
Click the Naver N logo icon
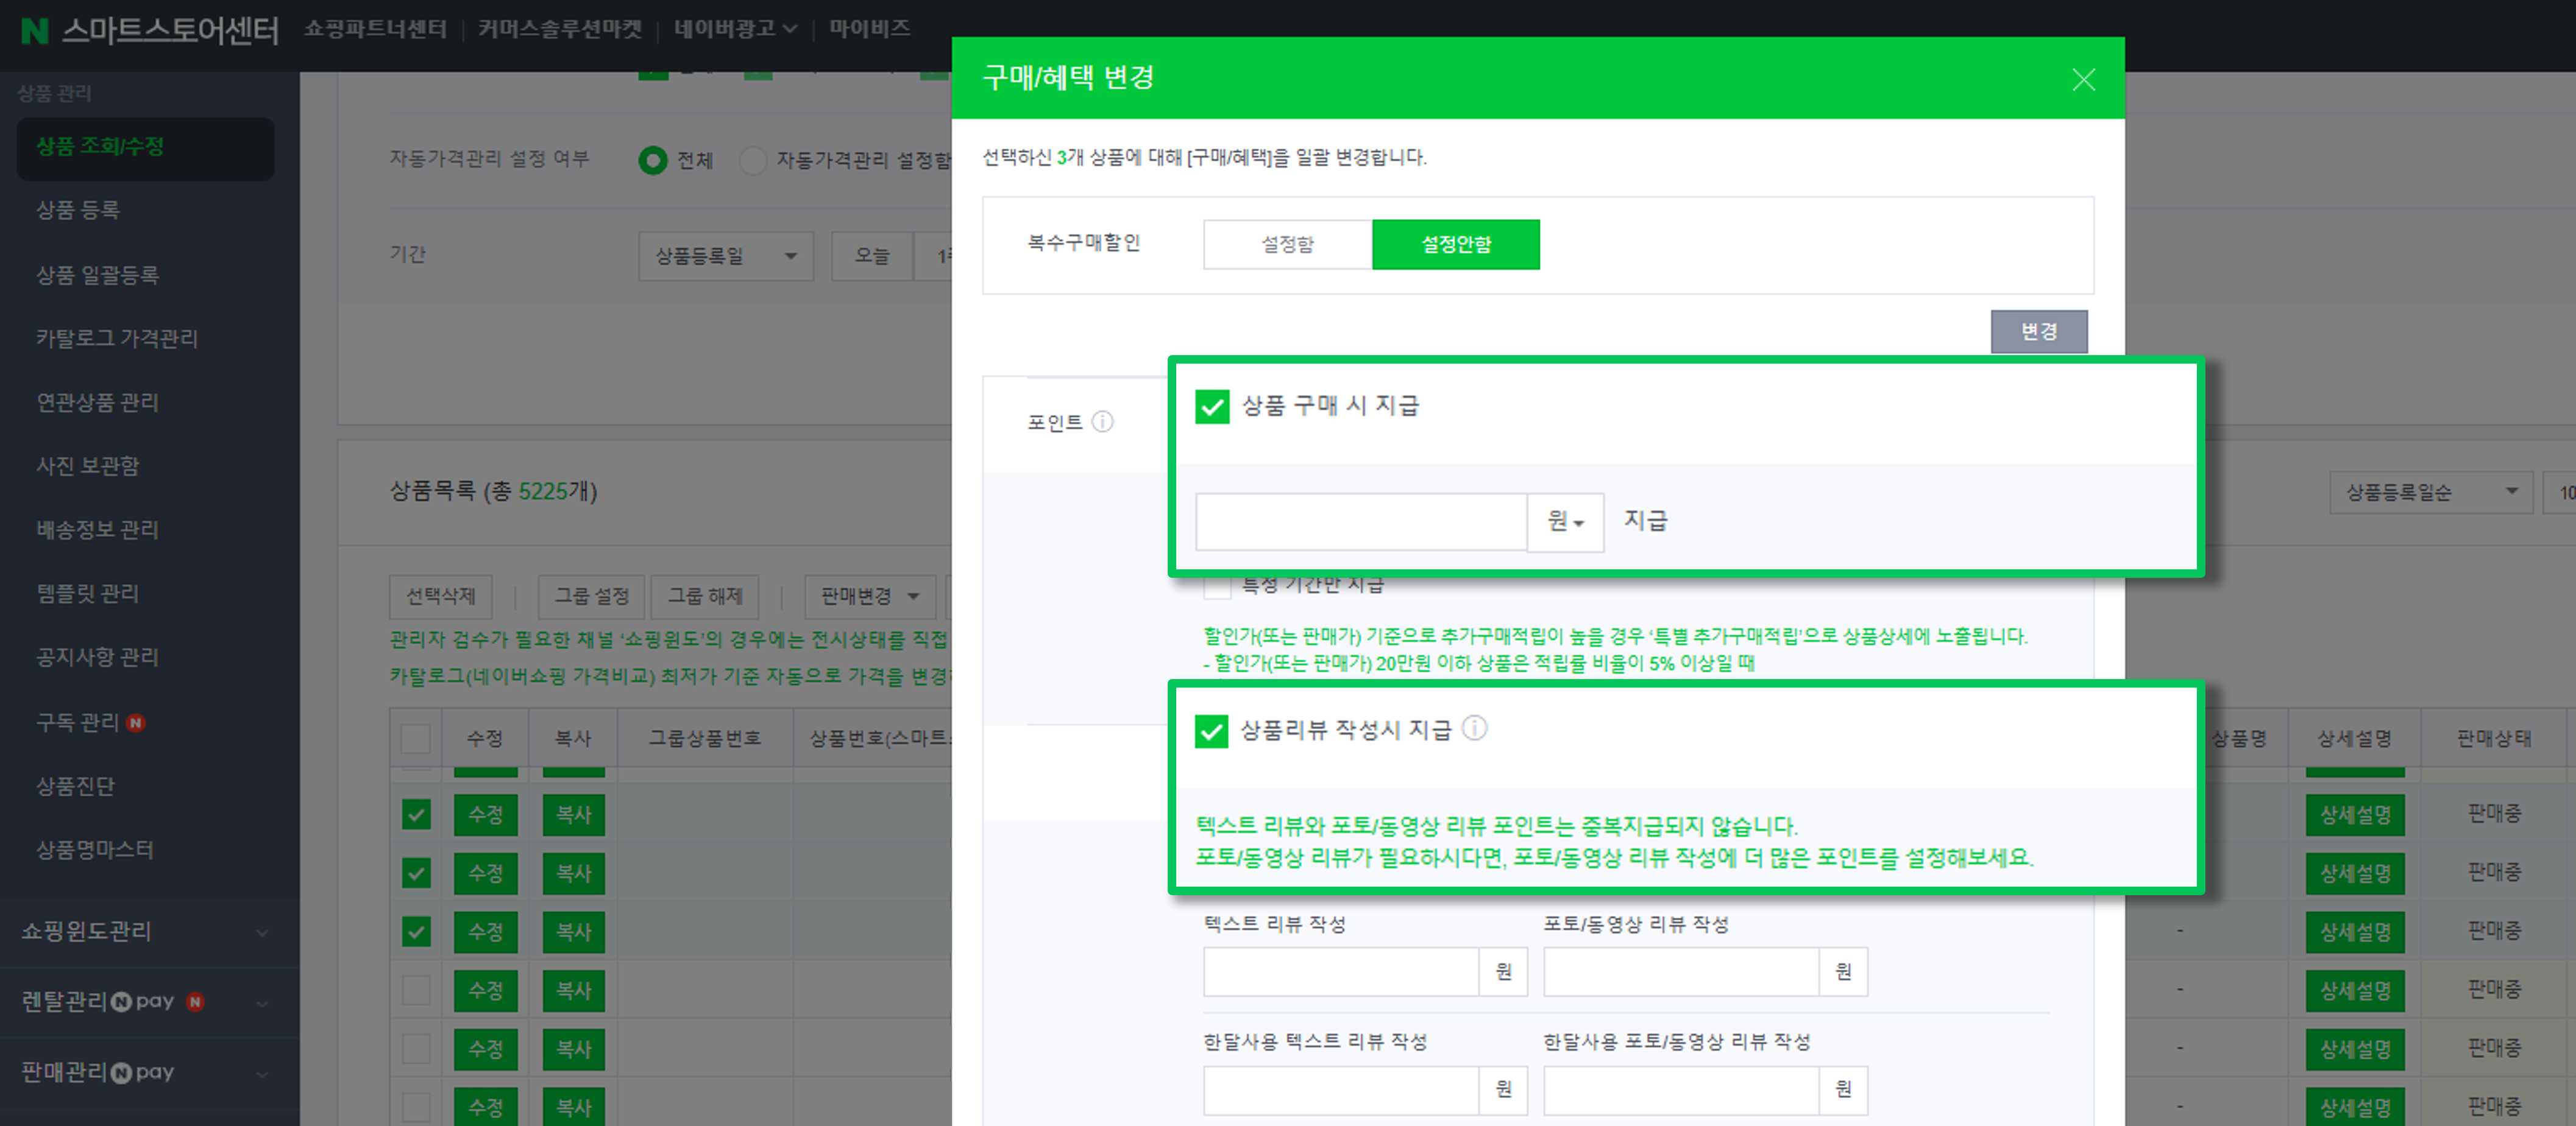tap(34, 30)
